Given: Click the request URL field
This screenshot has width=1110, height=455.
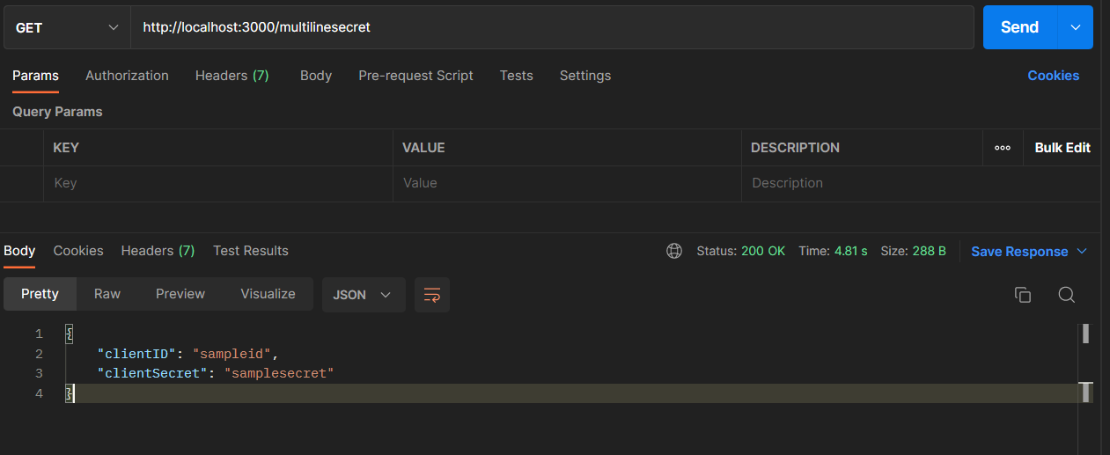Looking at the screenshot, I should pyautogui.click(x=552, y=27).
